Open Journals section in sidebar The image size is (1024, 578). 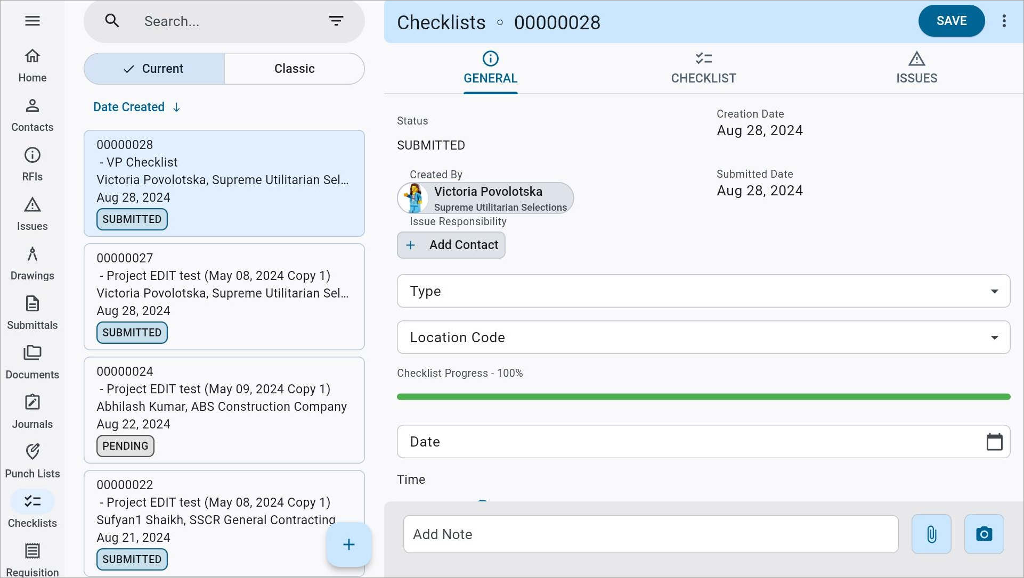(x=32, y=411)
